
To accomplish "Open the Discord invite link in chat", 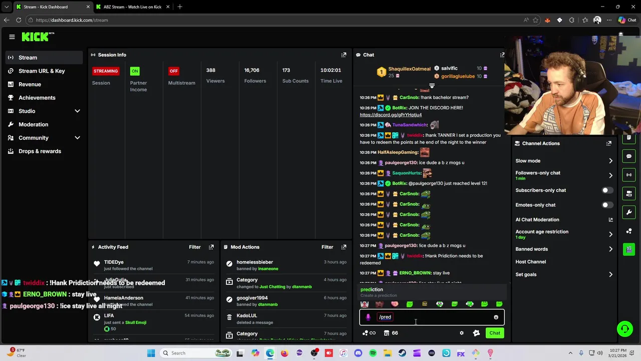I will (391, 115).
